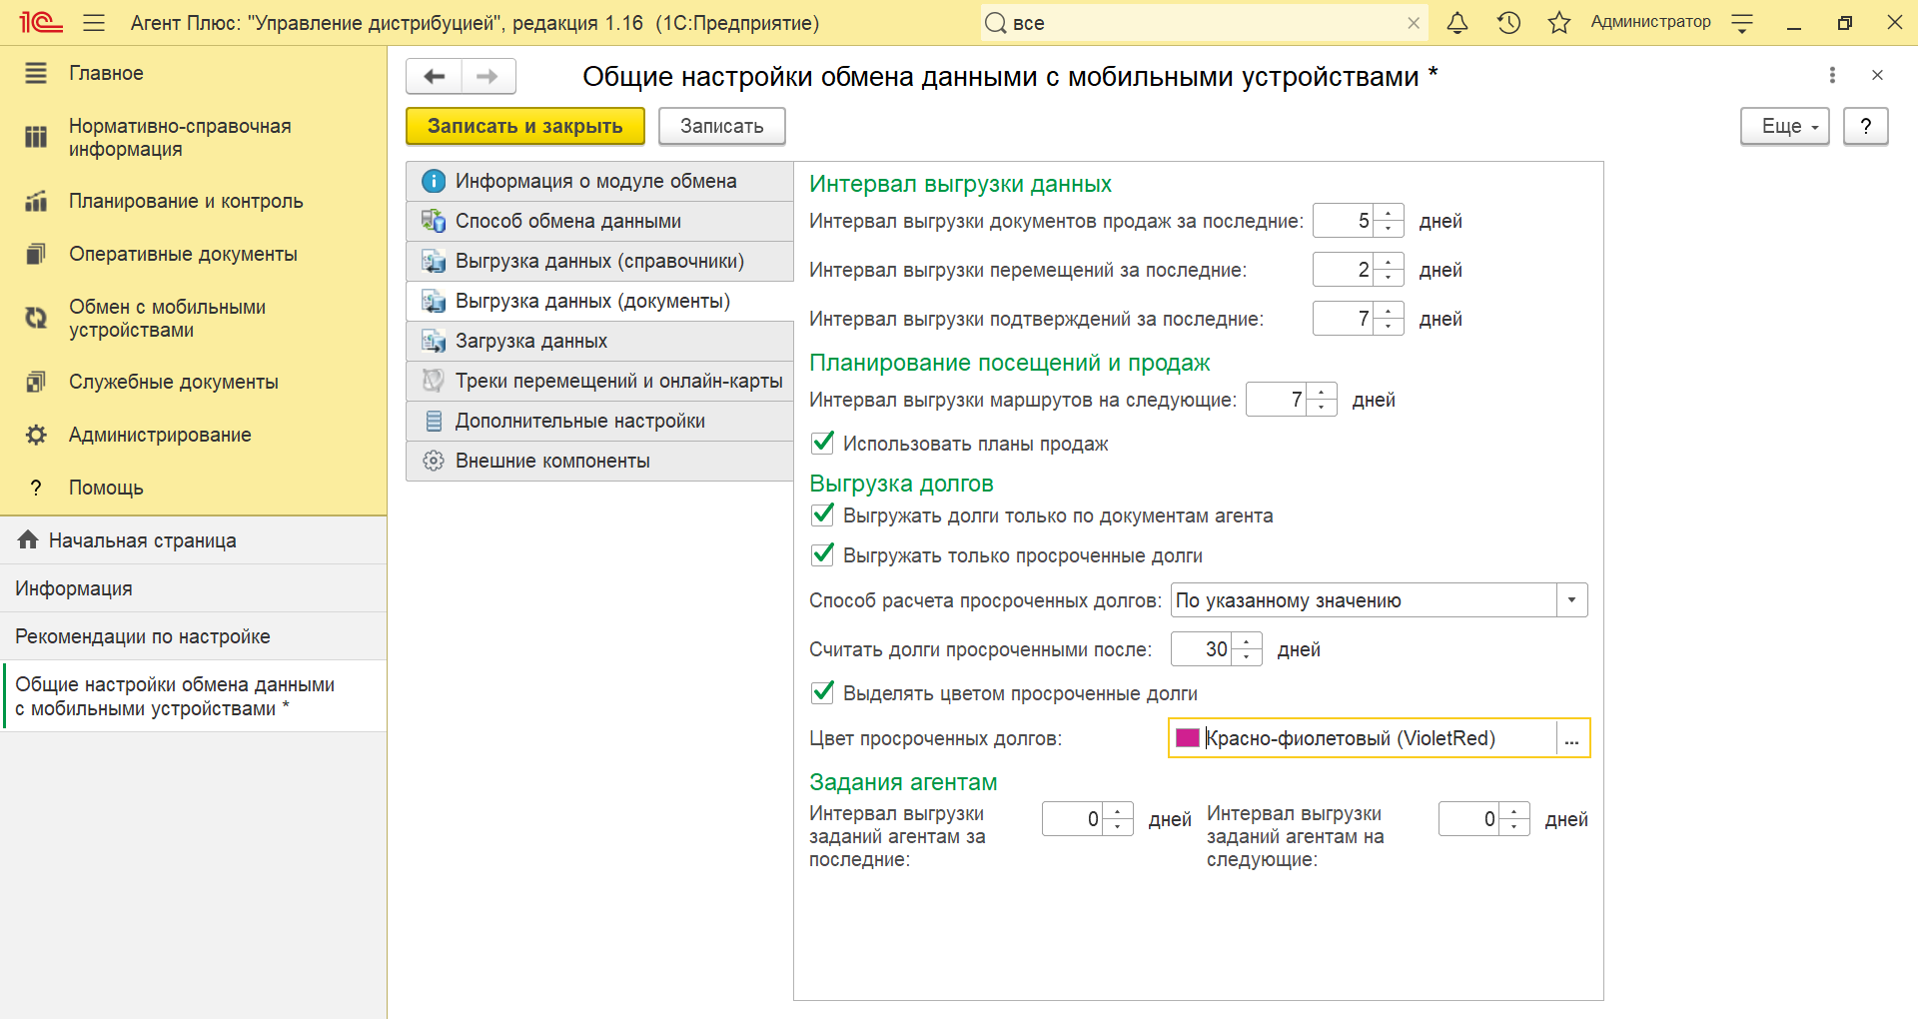Viewport: 1918px width, 1019px height.
Task: Click the Записать button
Action: pos(721,127)
